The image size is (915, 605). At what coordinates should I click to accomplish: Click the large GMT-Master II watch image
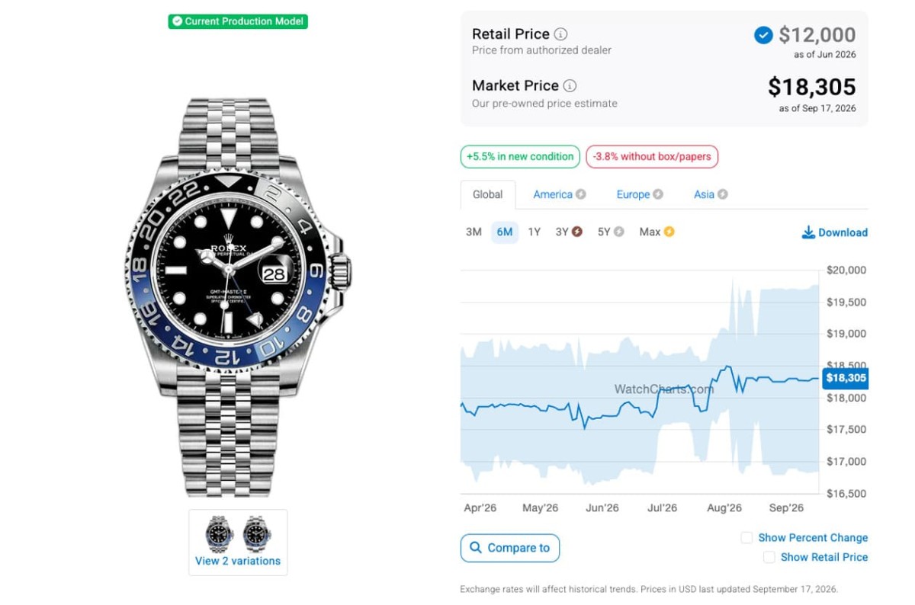tap(237, 297)
